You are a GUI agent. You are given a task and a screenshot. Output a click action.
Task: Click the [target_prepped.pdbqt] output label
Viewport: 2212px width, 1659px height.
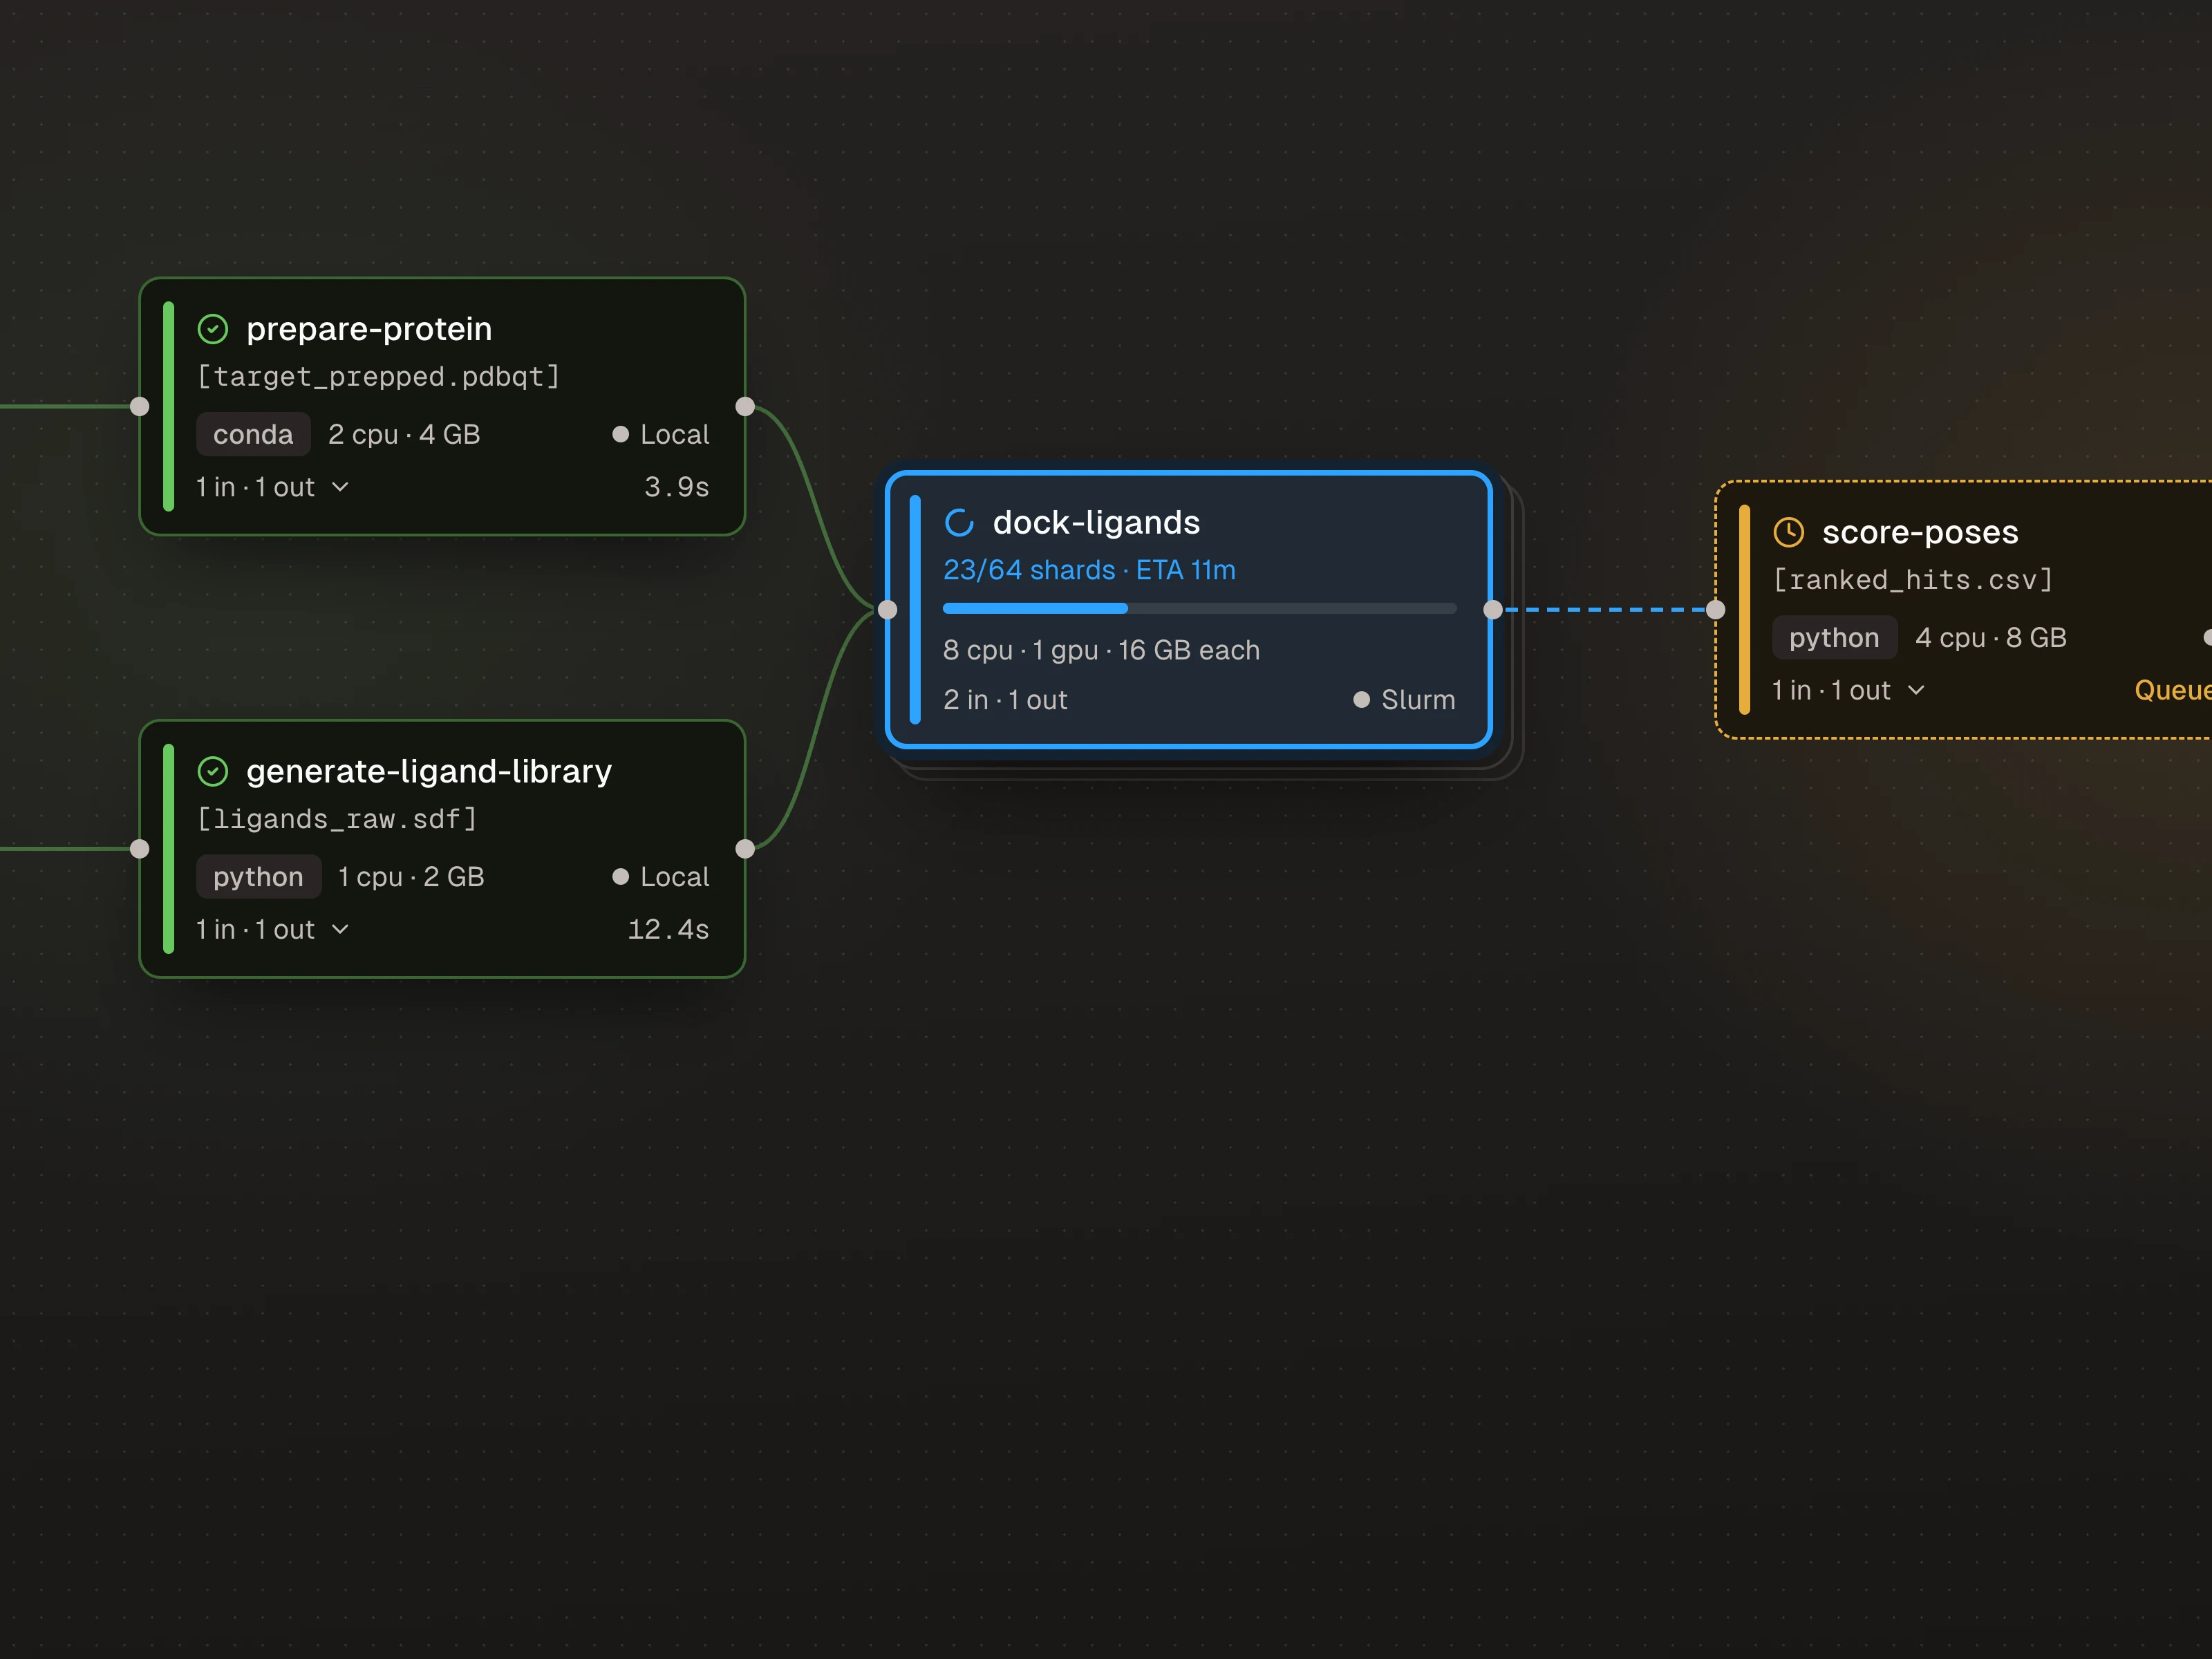[378, 377]
